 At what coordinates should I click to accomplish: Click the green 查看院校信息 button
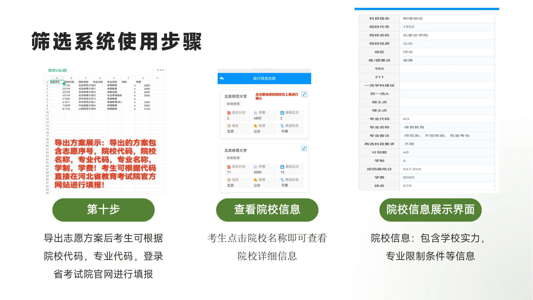pyautogui.click(x=267, y=210)
